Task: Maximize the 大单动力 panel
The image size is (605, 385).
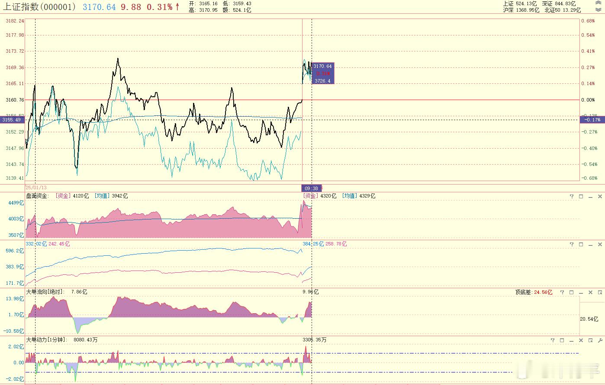Action: pos(562,340)
